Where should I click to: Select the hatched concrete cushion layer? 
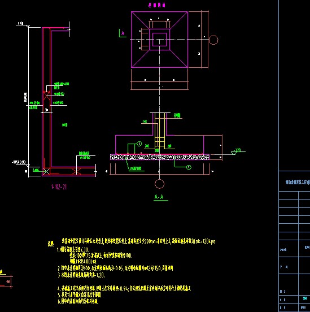[160, 157]
